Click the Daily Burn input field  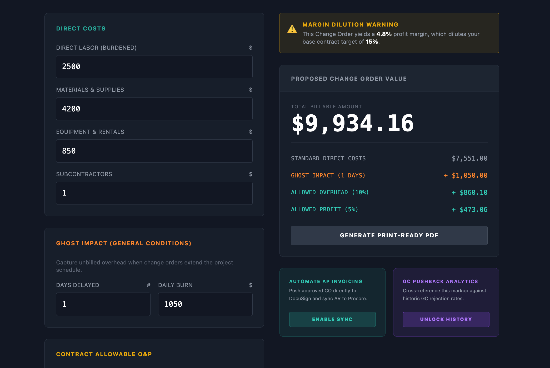click(205, 304)
